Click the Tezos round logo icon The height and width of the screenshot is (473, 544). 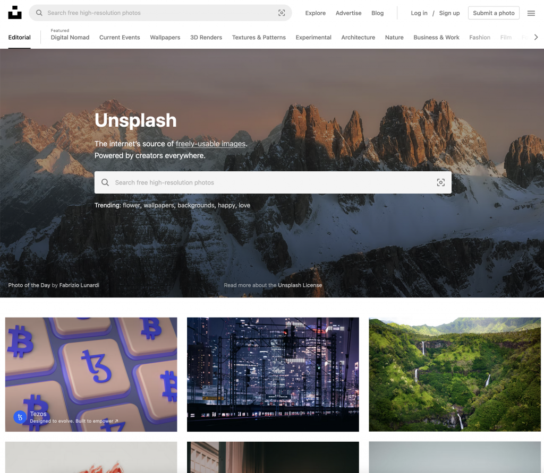[x=20, y=417]
